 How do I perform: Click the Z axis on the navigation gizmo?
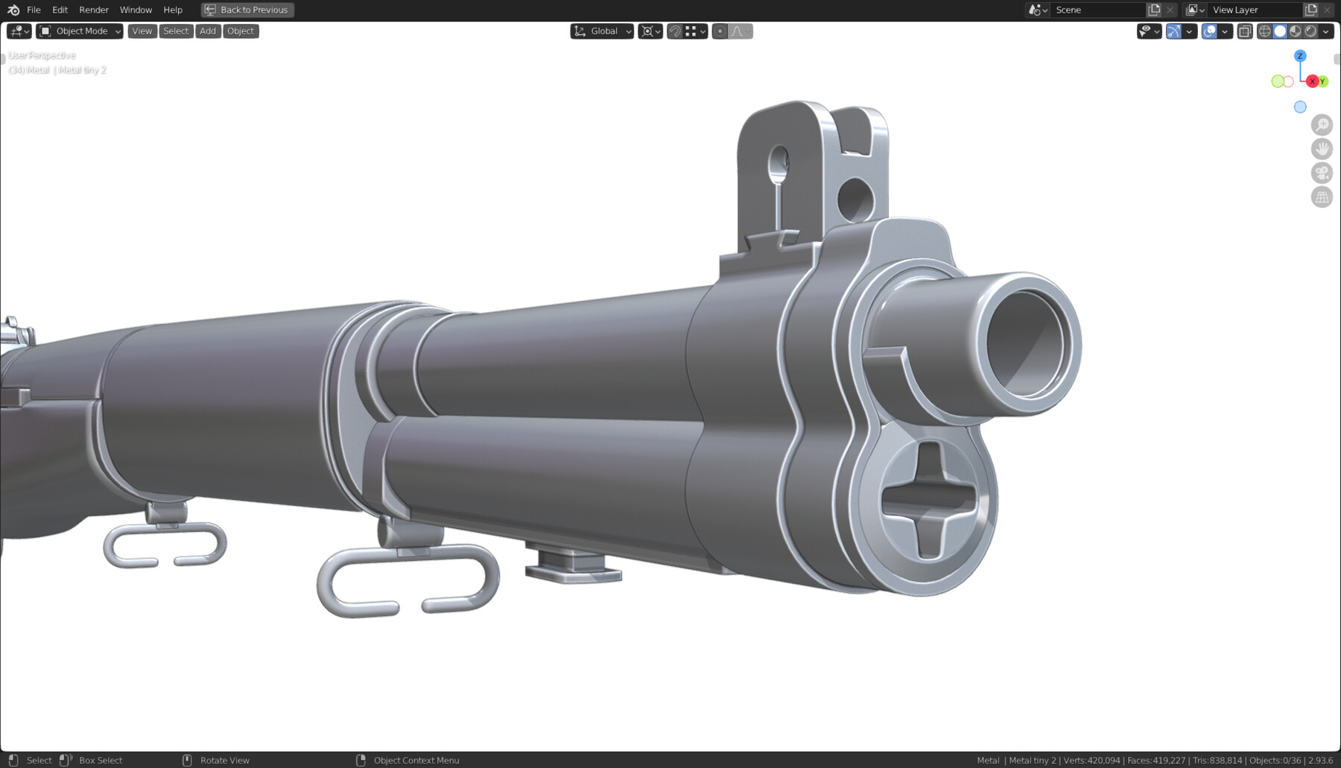1301,55
